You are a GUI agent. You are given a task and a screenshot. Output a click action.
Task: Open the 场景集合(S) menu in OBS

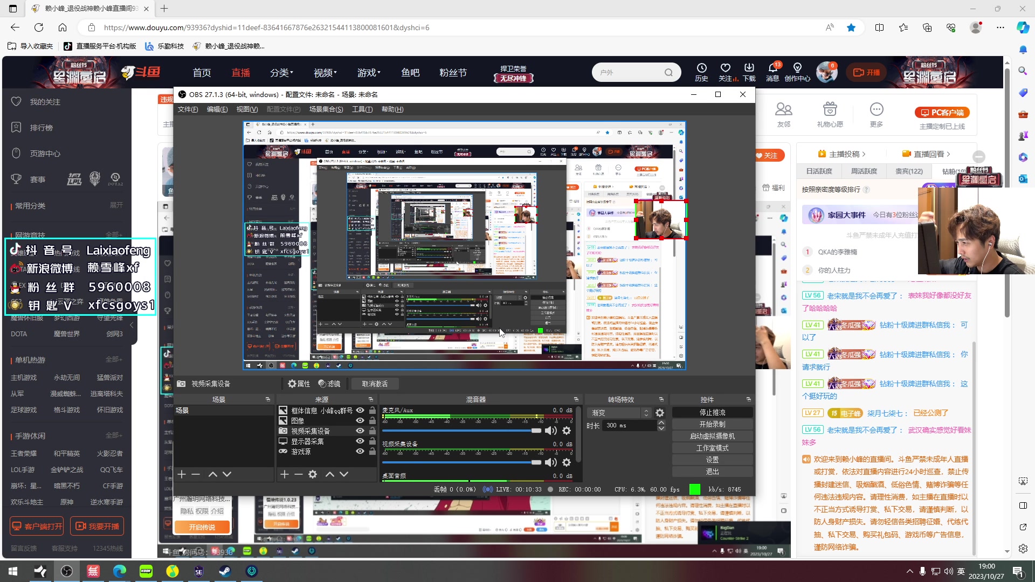click(x=326, y=109)
